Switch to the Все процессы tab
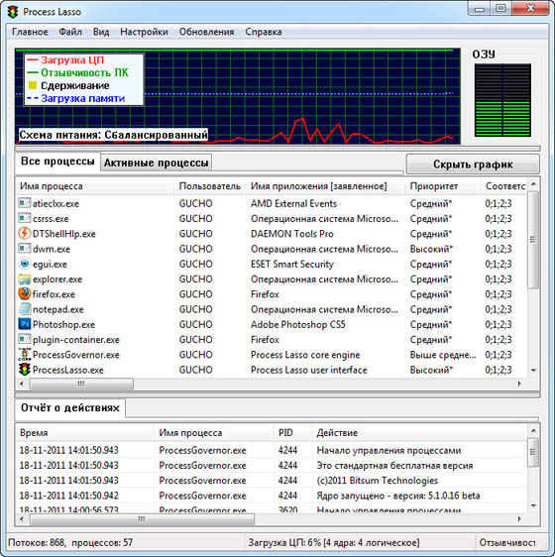 tap(57, 162)
